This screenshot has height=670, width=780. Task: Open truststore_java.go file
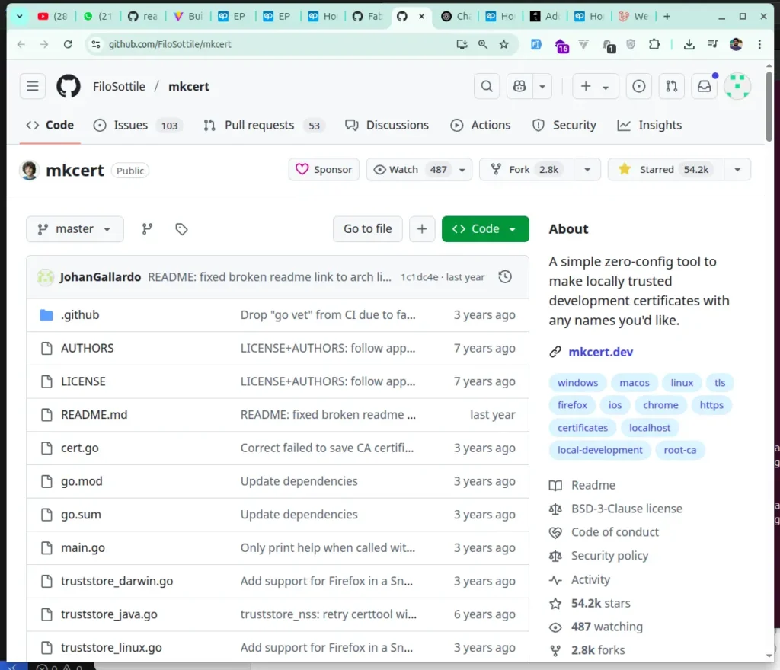coord(109,614)
